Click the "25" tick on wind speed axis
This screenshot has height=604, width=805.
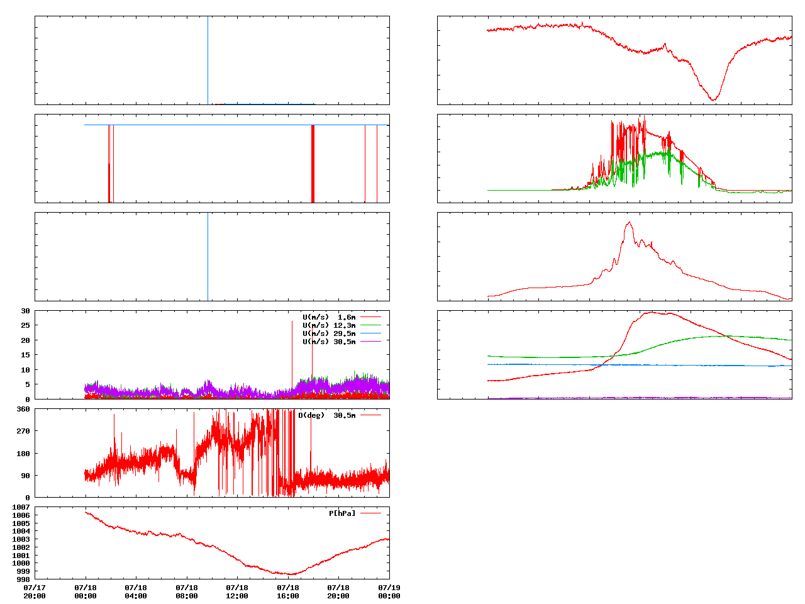coord(25,326)
